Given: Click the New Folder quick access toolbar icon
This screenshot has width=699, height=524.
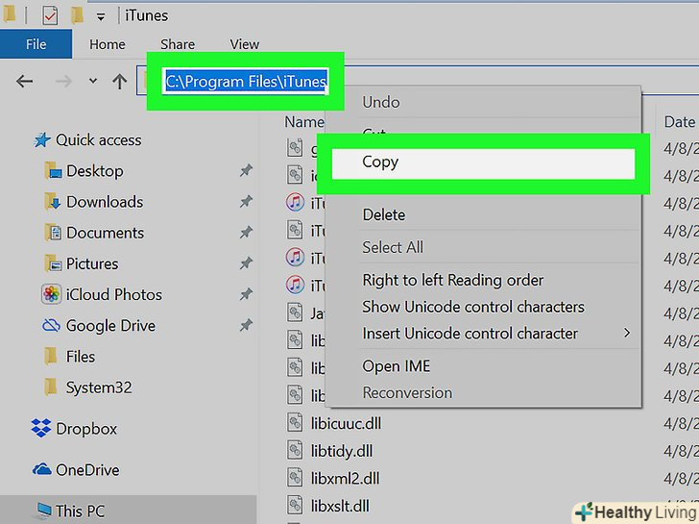Looking at the screenshot, I should pyautogui.click(x=77, y=15).
